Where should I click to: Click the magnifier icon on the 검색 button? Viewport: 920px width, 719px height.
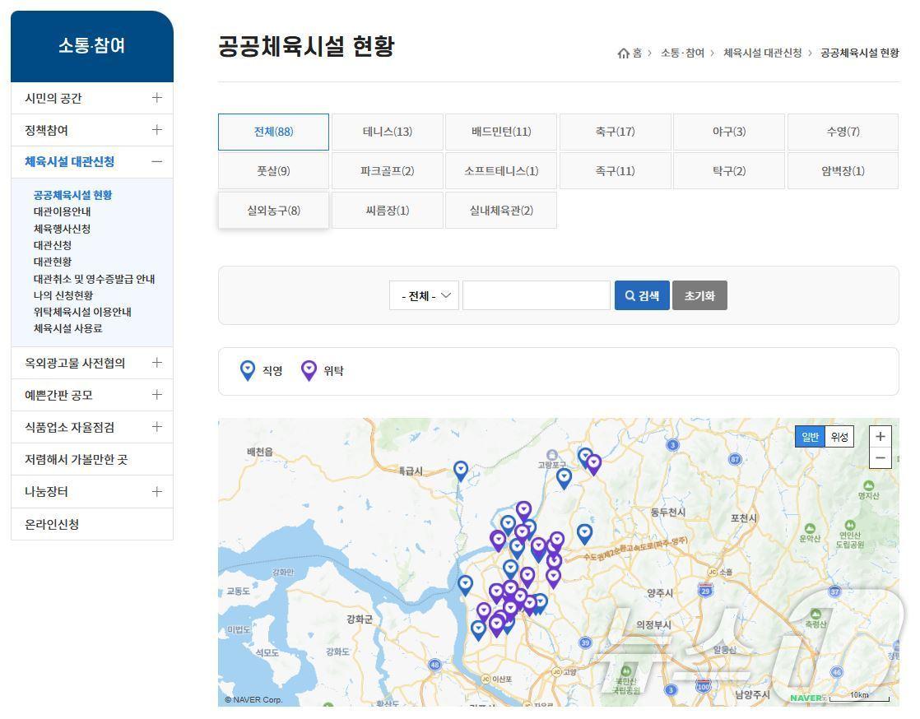(629, 295)
